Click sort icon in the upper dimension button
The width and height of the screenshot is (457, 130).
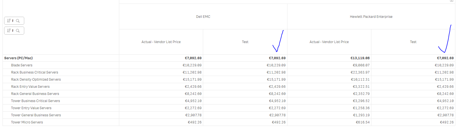pos(9,21)
